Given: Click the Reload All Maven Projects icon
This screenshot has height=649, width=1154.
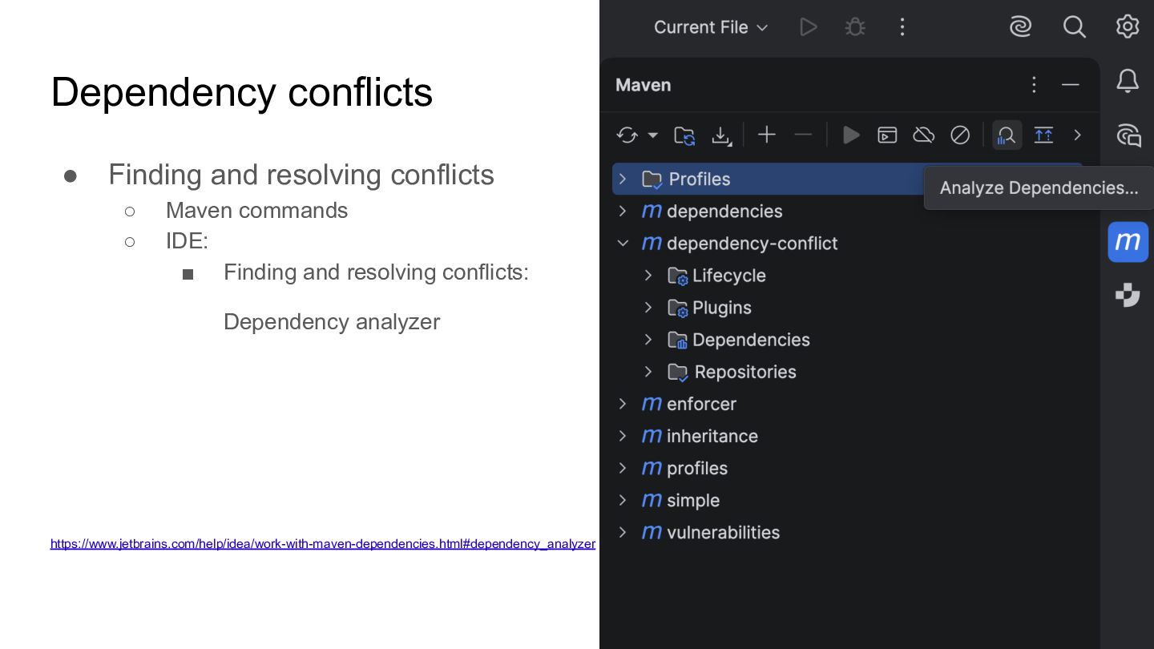Looking at the screenshot, I should pos(627,135).
